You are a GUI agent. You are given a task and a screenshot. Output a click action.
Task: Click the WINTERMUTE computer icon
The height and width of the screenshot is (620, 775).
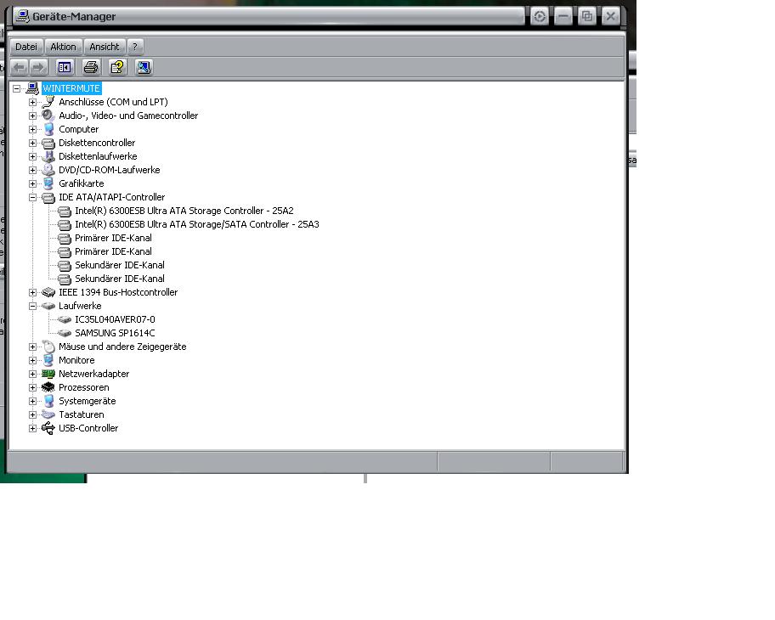[32, 88]
